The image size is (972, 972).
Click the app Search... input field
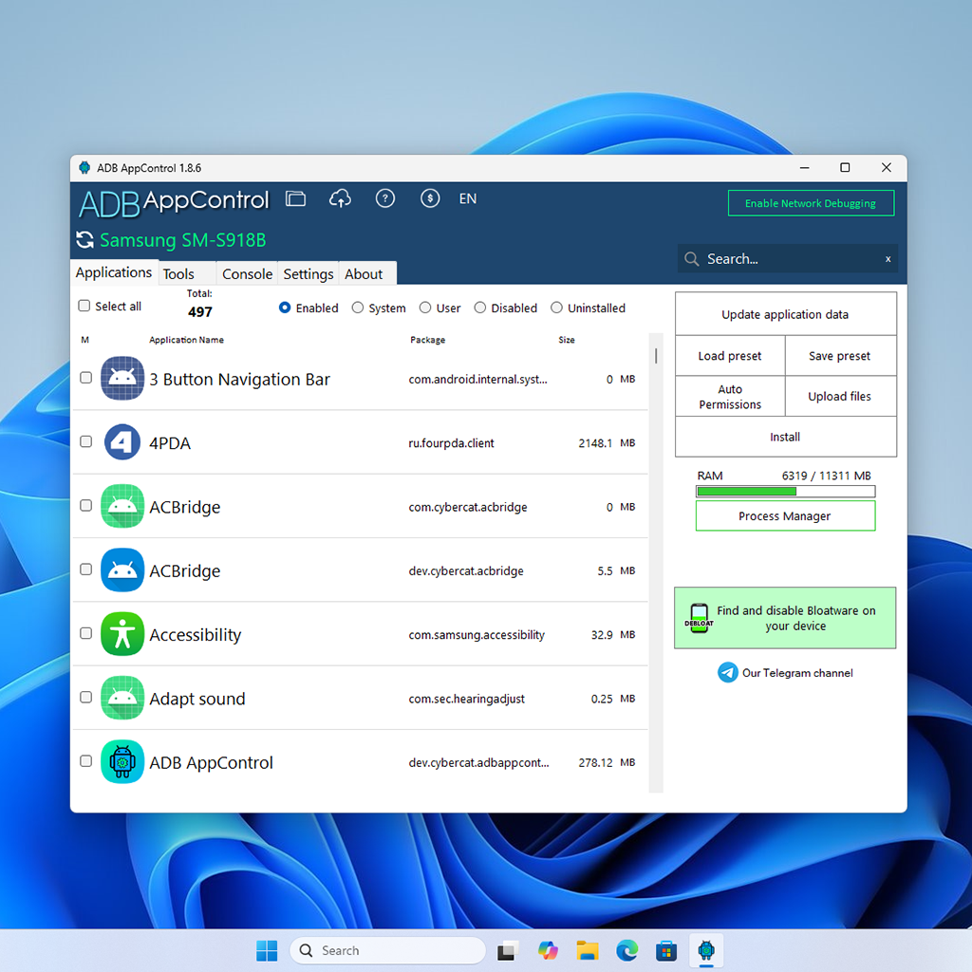point(787,259)
